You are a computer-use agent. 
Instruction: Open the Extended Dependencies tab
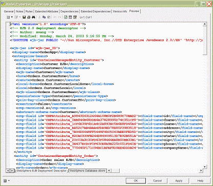coord(95,11)
